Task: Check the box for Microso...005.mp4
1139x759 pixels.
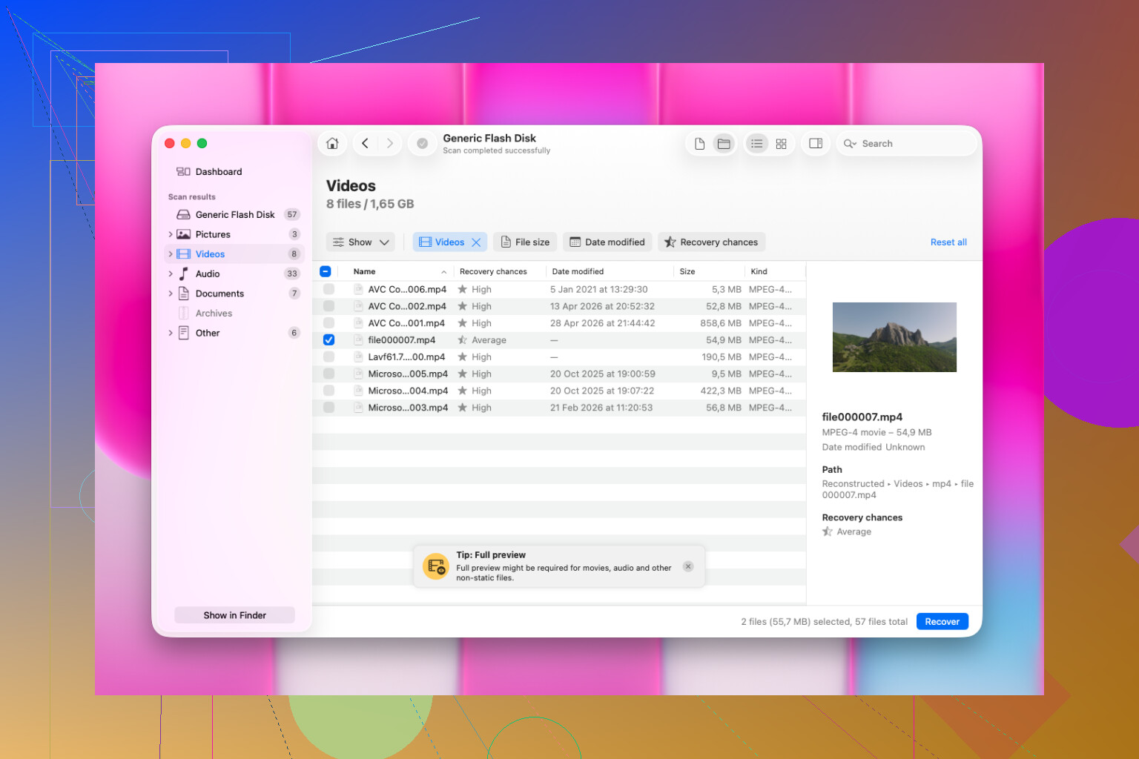Action: (329, 374)
